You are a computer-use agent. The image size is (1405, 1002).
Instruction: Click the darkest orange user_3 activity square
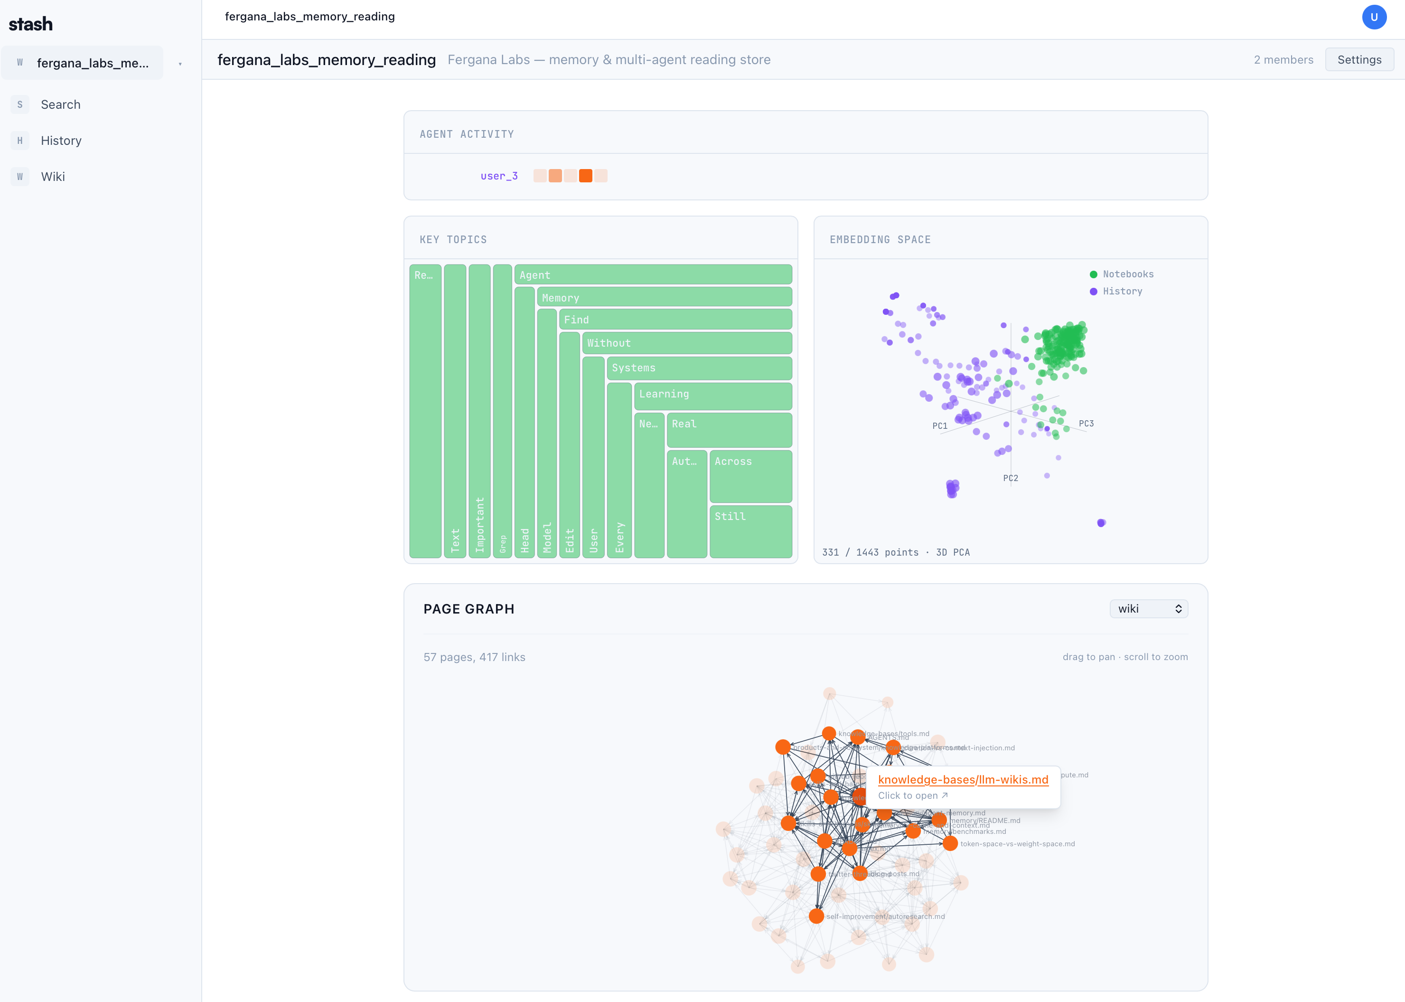pos(585,176)
